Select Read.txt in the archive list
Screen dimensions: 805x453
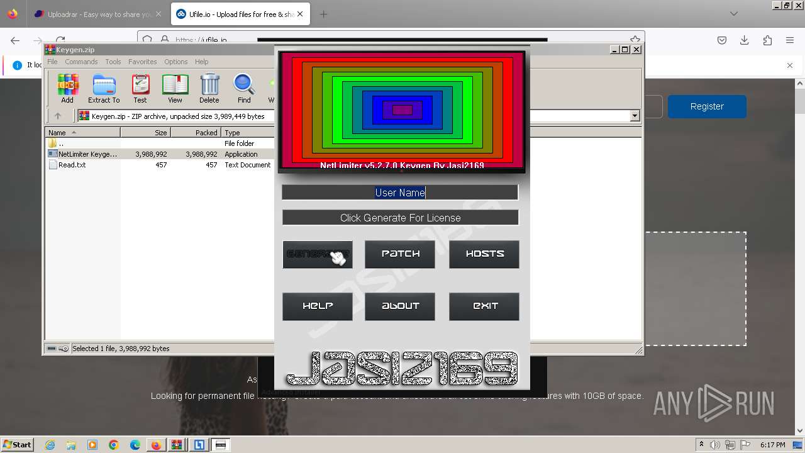[160, 165]
